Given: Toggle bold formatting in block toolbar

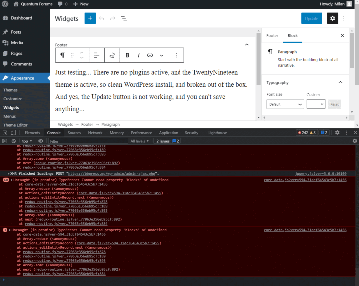Looking at the screenshot, I should coord(127,55).
